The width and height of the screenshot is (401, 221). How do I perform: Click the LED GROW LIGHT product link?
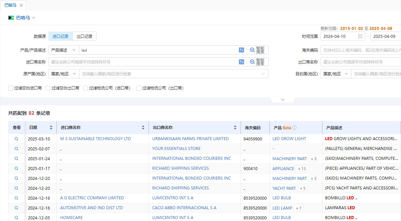click(x=289, y=139)
